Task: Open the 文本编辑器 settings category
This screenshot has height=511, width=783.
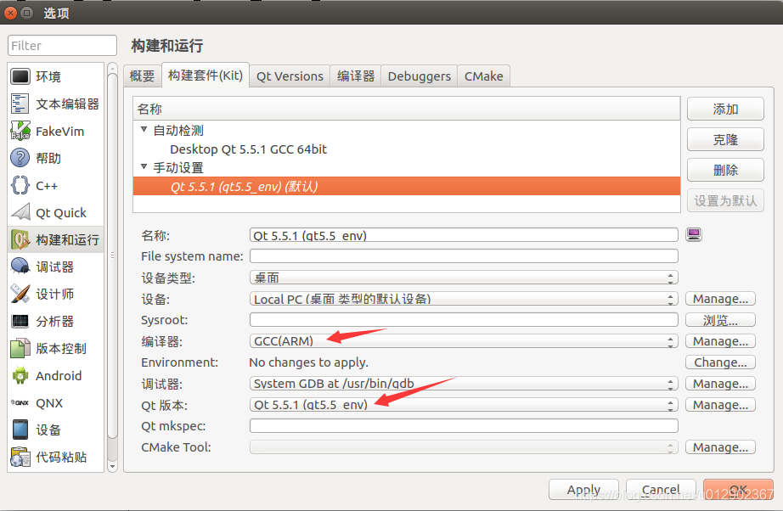Action: point(56,104)
